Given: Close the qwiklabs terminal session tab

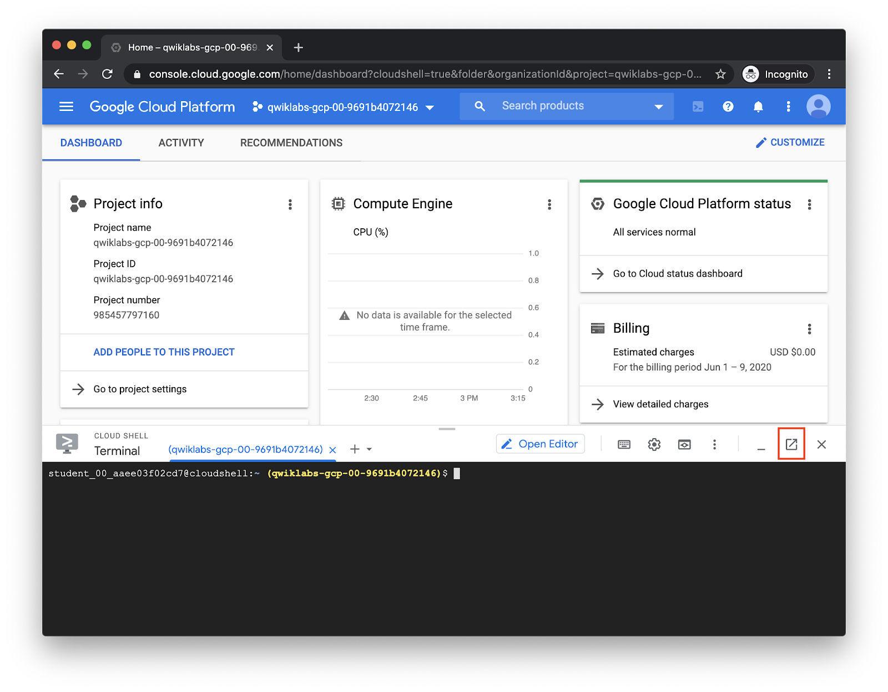Looking at the screenshot, I should 332,450.
